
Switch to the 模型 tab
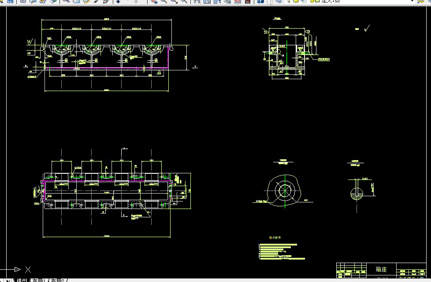(x=22, y=280)
